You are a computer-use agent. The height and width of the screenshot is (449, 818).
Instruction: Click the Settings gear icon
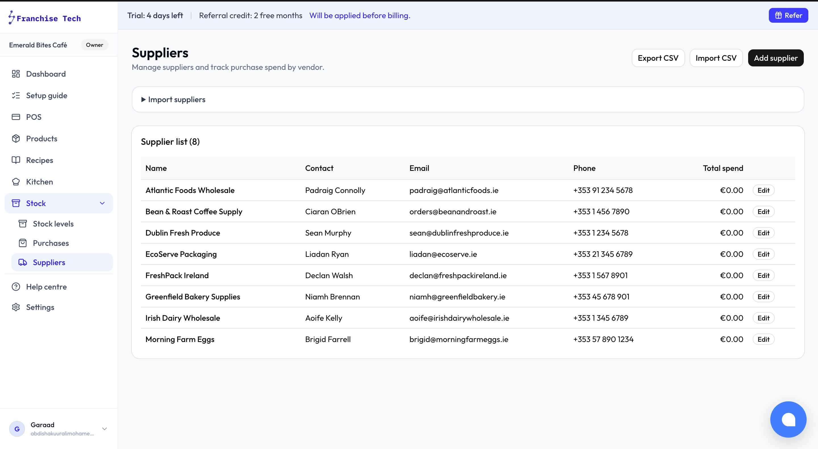16,307
